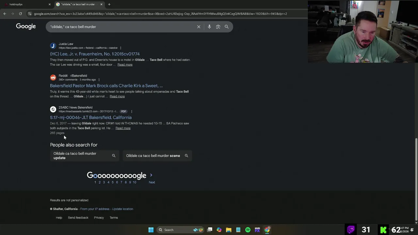Open the Windows Start menu
This screenshot has width=418, height=235.
click(151, 230)
